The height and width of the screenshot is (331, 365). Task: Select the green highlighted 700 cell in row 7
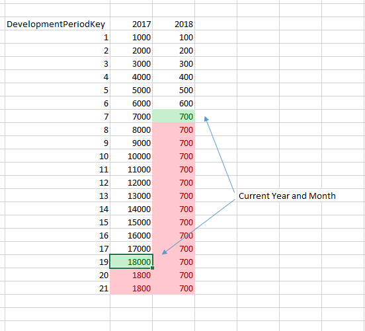coord(174,116)
